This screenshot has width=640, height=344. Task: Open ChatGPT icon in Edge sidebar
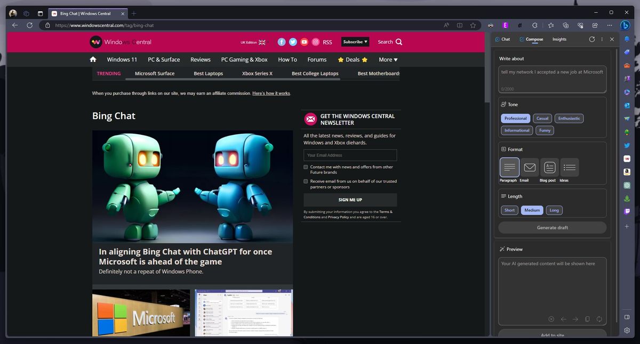click(627, 185)
